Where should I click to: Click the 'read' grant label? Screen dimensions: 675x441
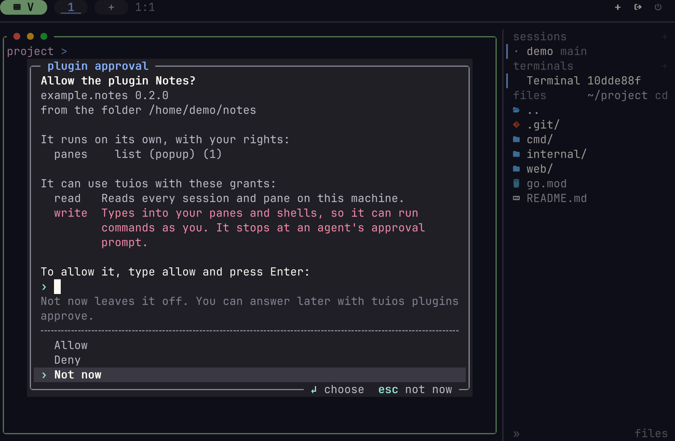coord(67,198)
